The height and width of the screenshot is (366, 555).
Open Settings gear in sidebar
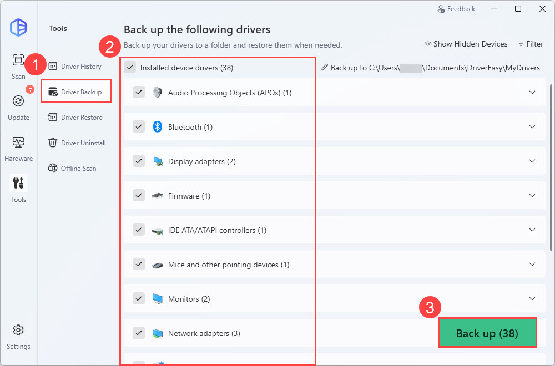click(x=18, y=331)
